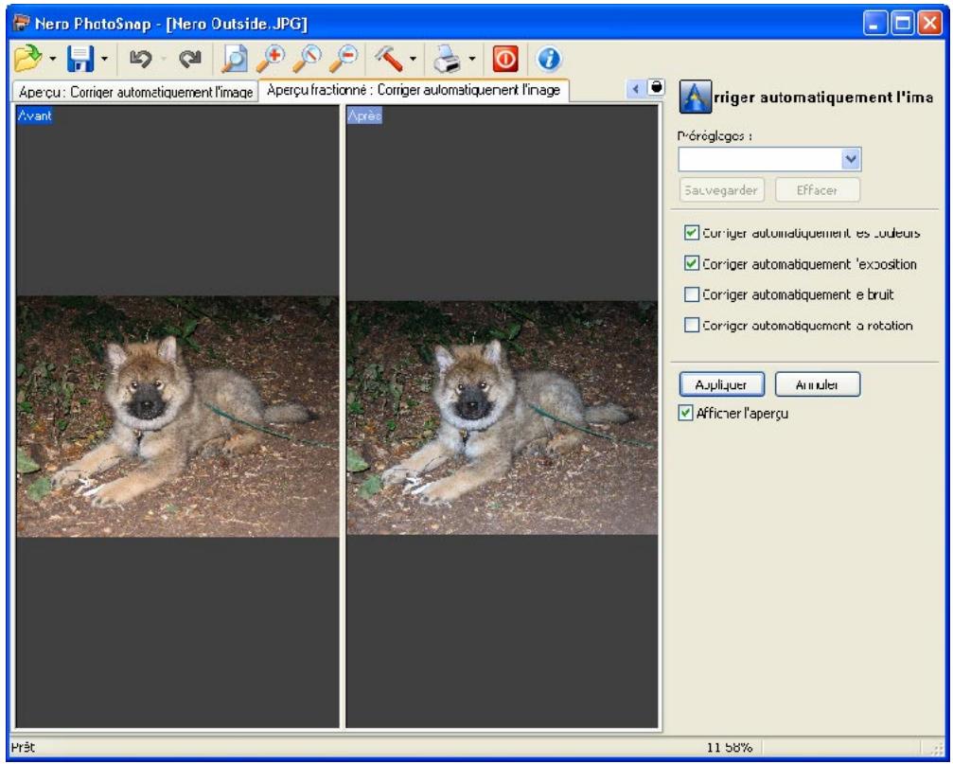Expand the save options dropdown arrow
The width and height of the screenshot is (953, 764).
pyautogui.click(x=104, y=59)
